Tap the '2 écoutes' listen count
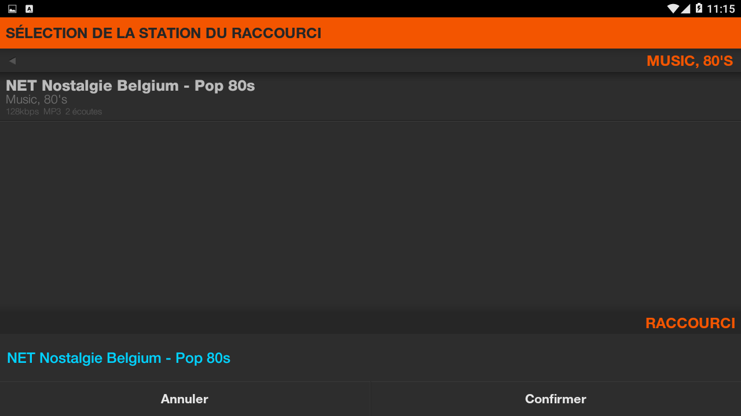 pos(83,112)
